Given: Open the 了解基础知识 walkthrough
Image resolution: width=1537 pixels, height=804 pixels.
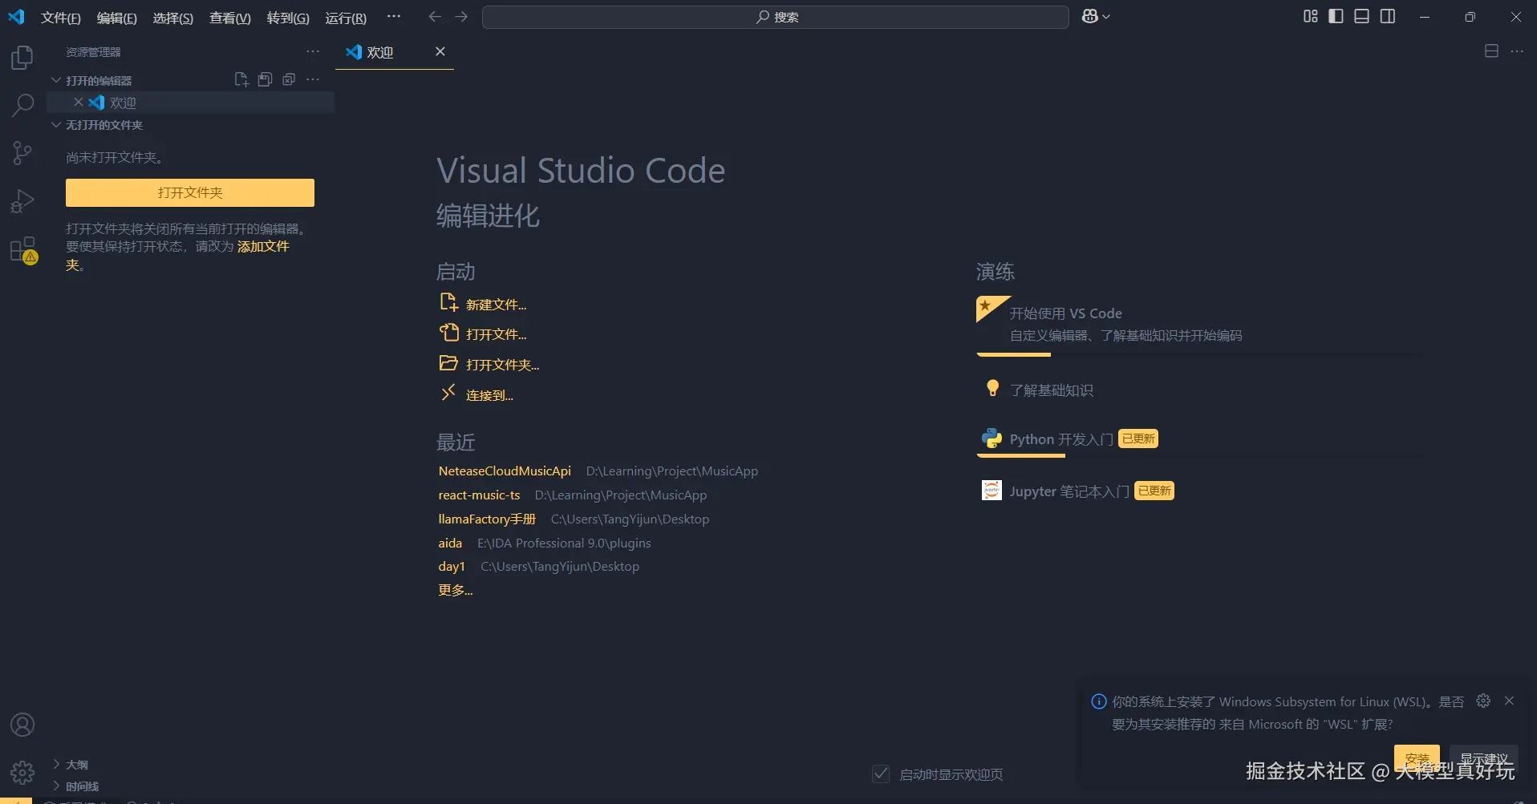Looking at the screenshot, I should (1200, 390).
